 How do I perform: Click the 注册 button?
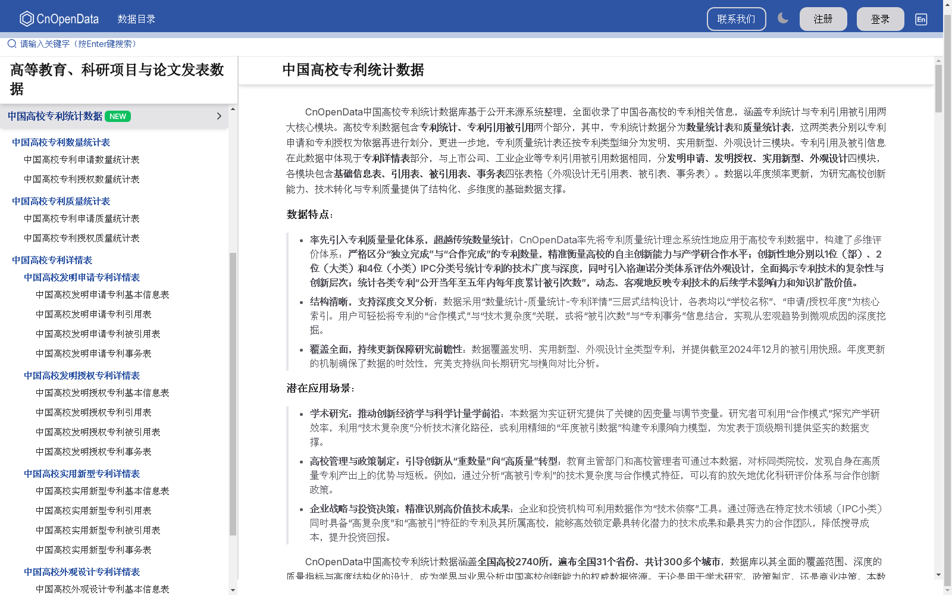pos(823,19)
